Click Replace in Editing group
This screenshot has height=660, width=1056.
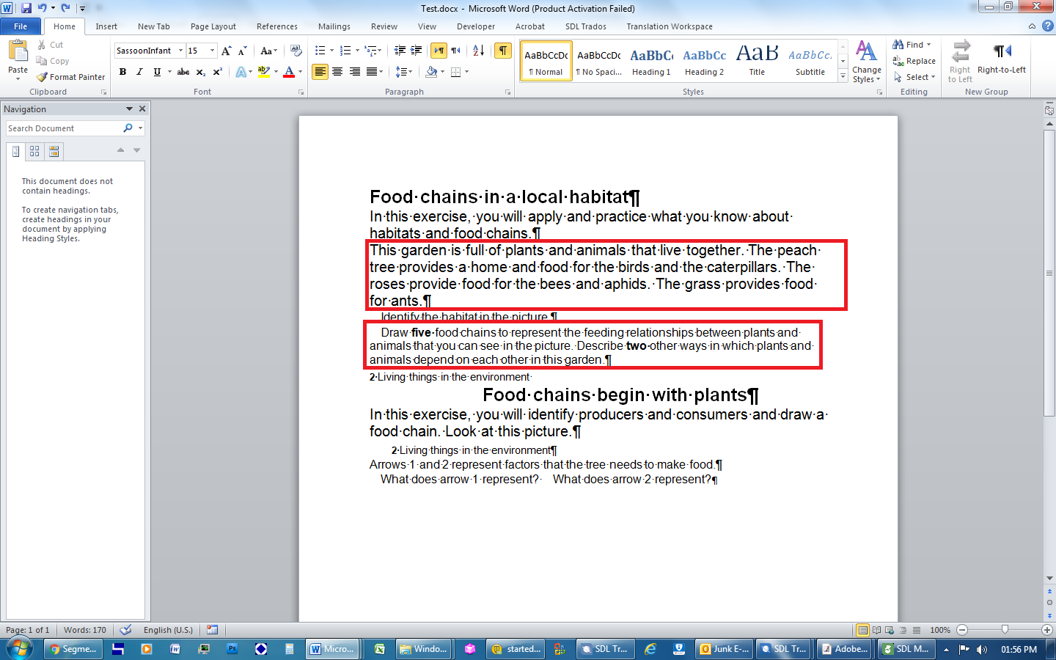coord(914,61)
